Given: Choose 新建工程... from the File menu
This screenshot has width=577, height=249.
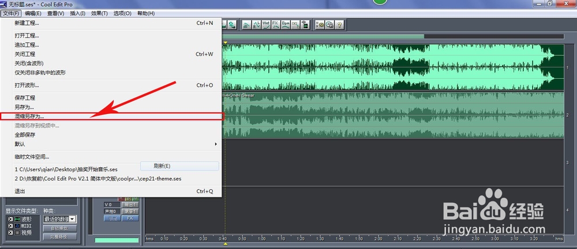Looking at the screenshot, I should coord(111,23).
